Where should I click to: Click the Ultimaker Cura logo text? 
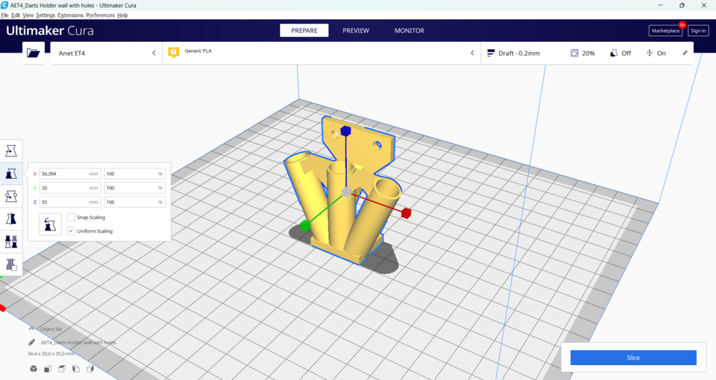[50, 31]
